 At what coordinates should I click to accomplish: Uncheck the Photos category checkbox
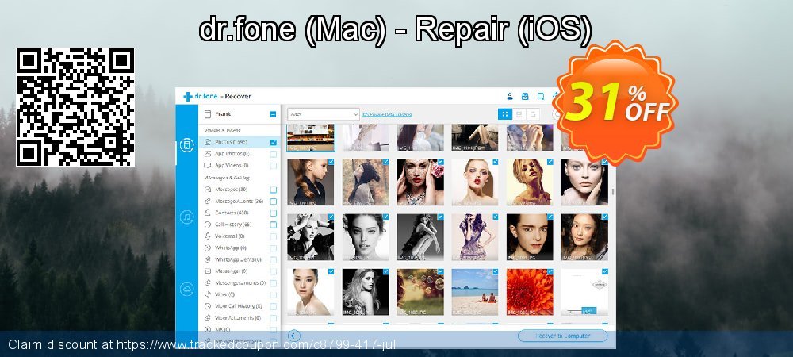(x=273, y=143)
